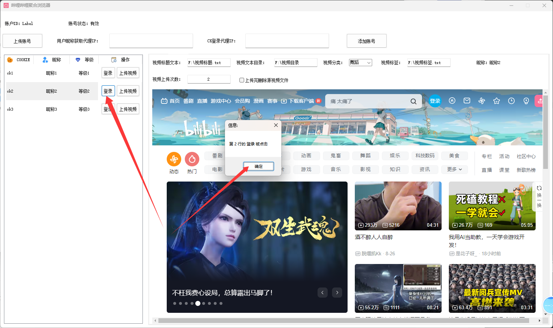Enable 上传完删除源视频文件 checkbox
The width and height of the screenshot is (553, 328).
[242, 80]
